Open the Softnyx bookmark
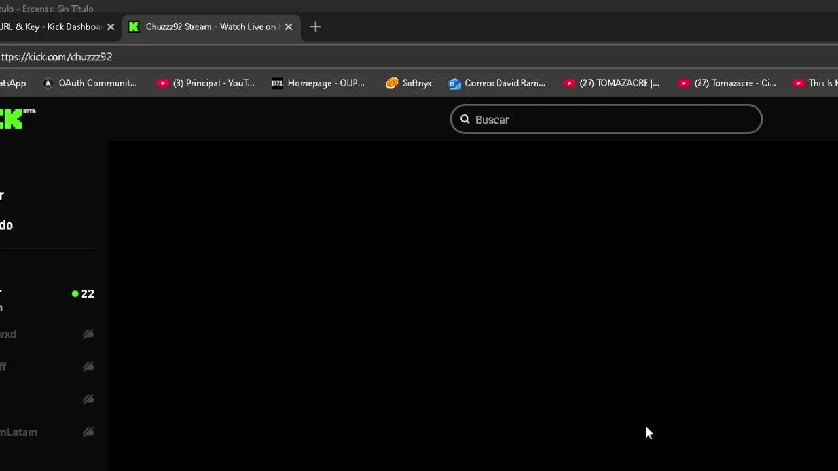Screen dimensions: 838x471 coord(409,83)
